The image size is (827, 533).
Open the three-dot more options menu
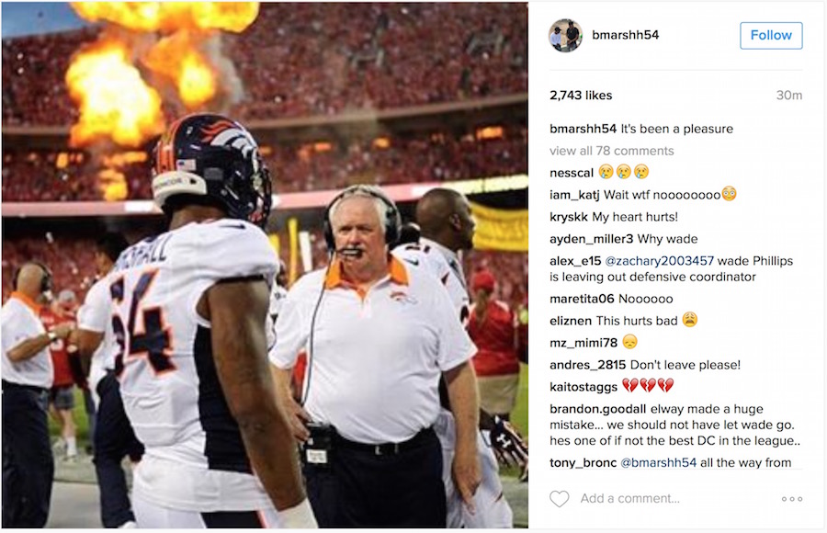point(792,499)
